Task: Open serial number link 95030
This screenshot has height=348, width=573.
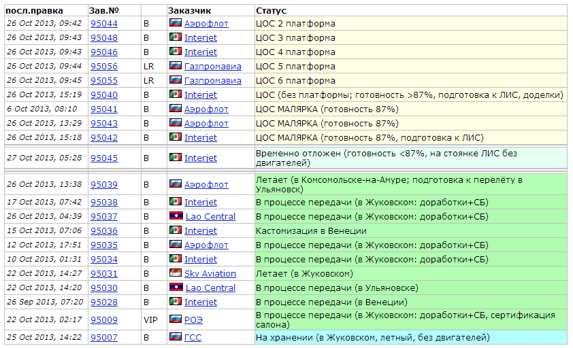Action: click(x=104, y=288)
